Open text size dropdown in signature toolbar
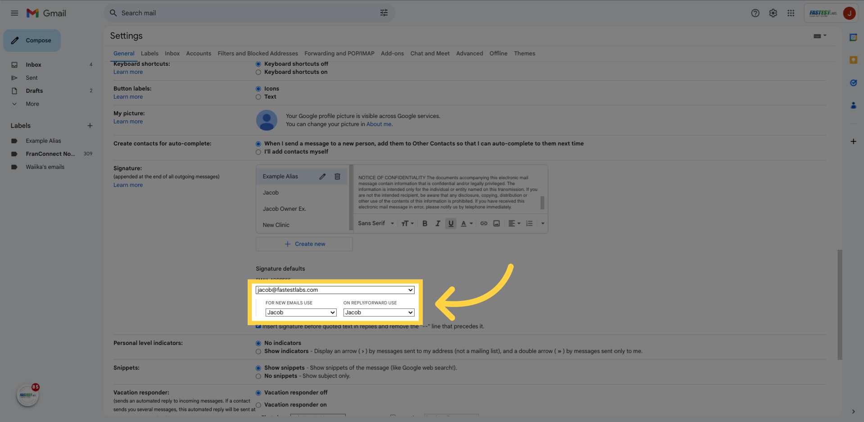This screenshot has width=864, height=422. [x=407, y=223]
